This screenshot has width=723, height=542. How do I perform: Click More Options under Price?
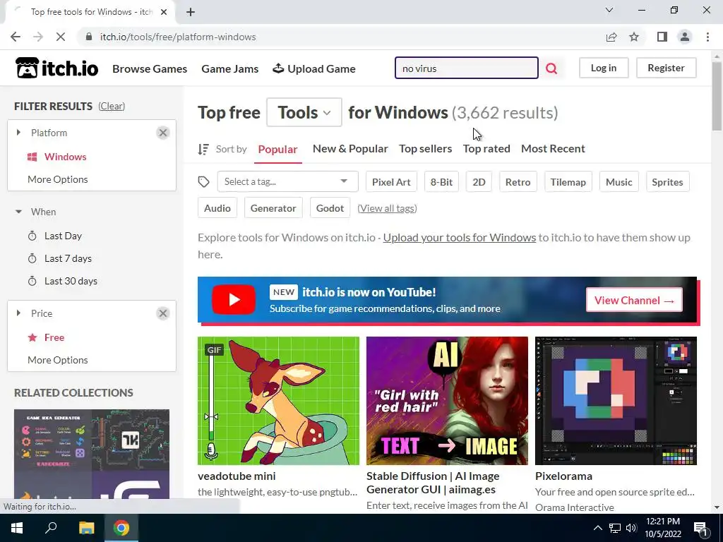(x=58, y=360)
